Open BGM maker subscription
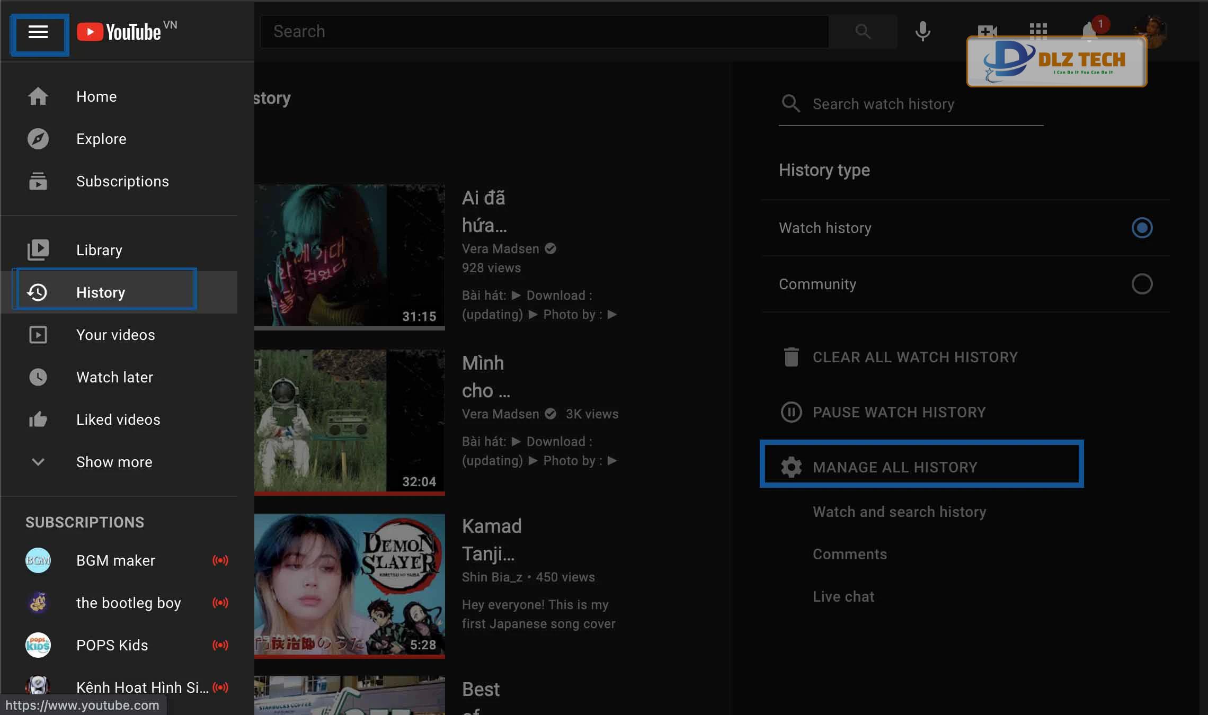The width and height of the screenshot is (1208, 715). (119, 560)
